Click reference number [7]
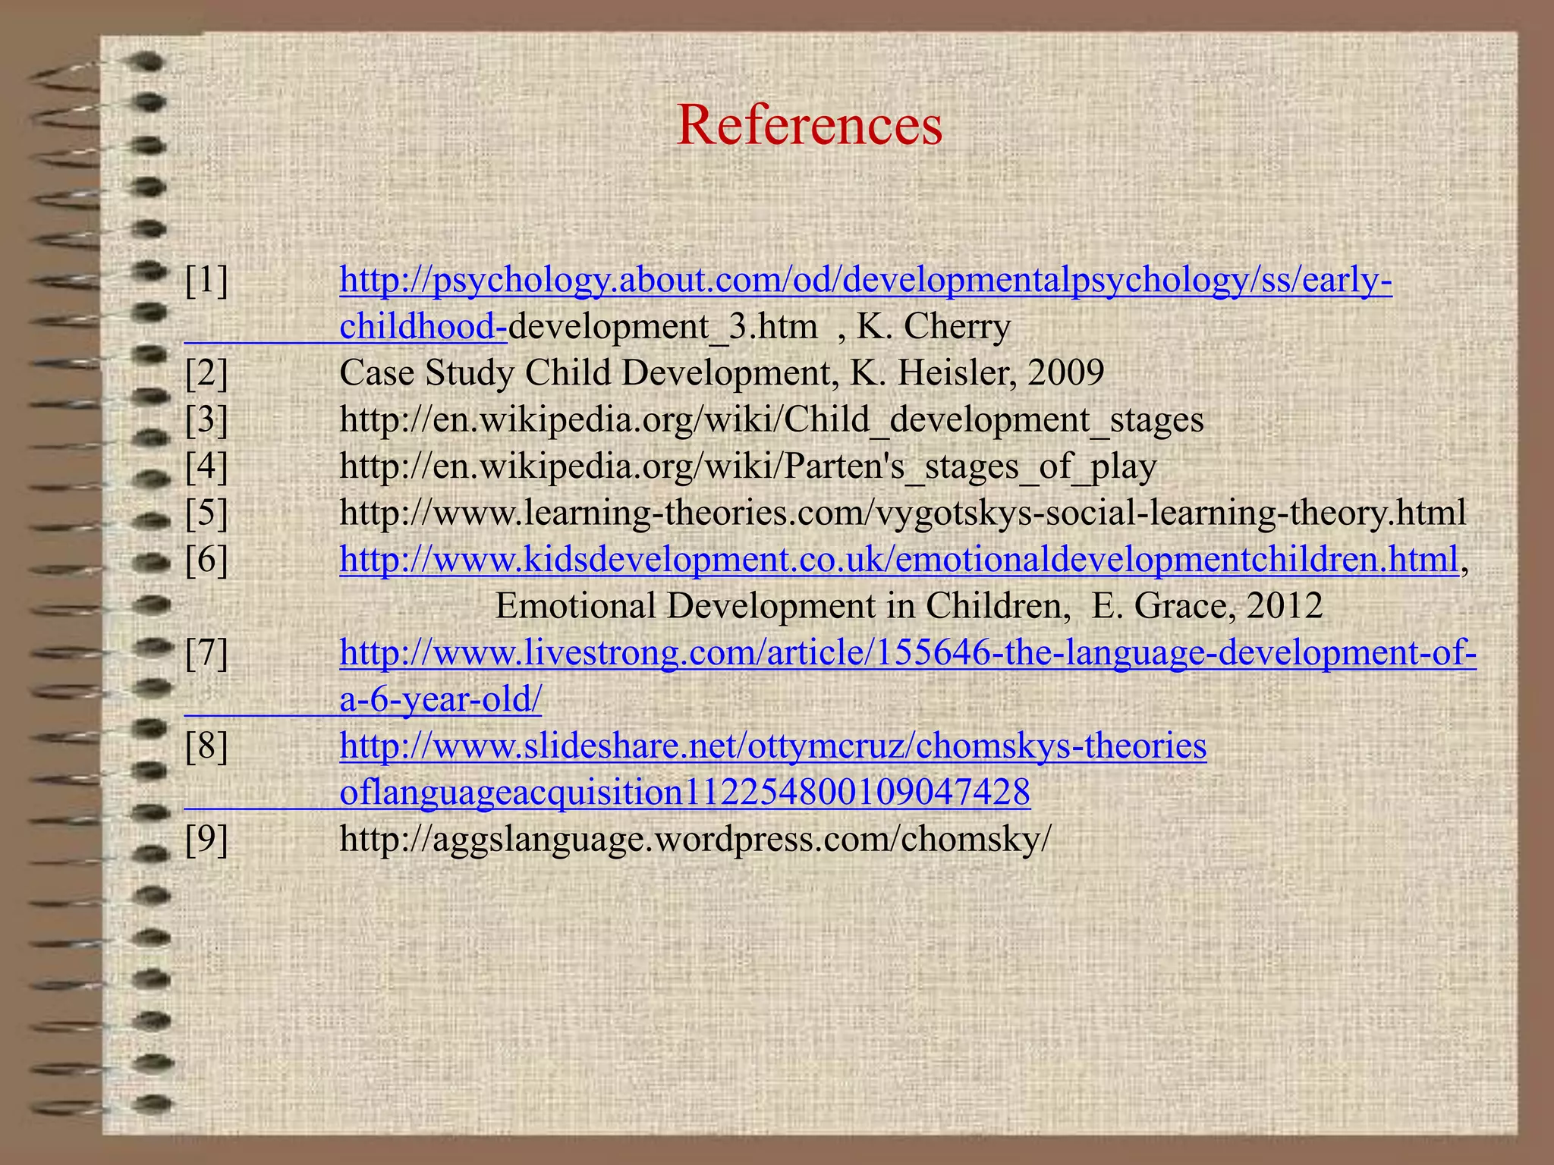This screenshot has height=1165, width=1554. (x=206, y=653)
